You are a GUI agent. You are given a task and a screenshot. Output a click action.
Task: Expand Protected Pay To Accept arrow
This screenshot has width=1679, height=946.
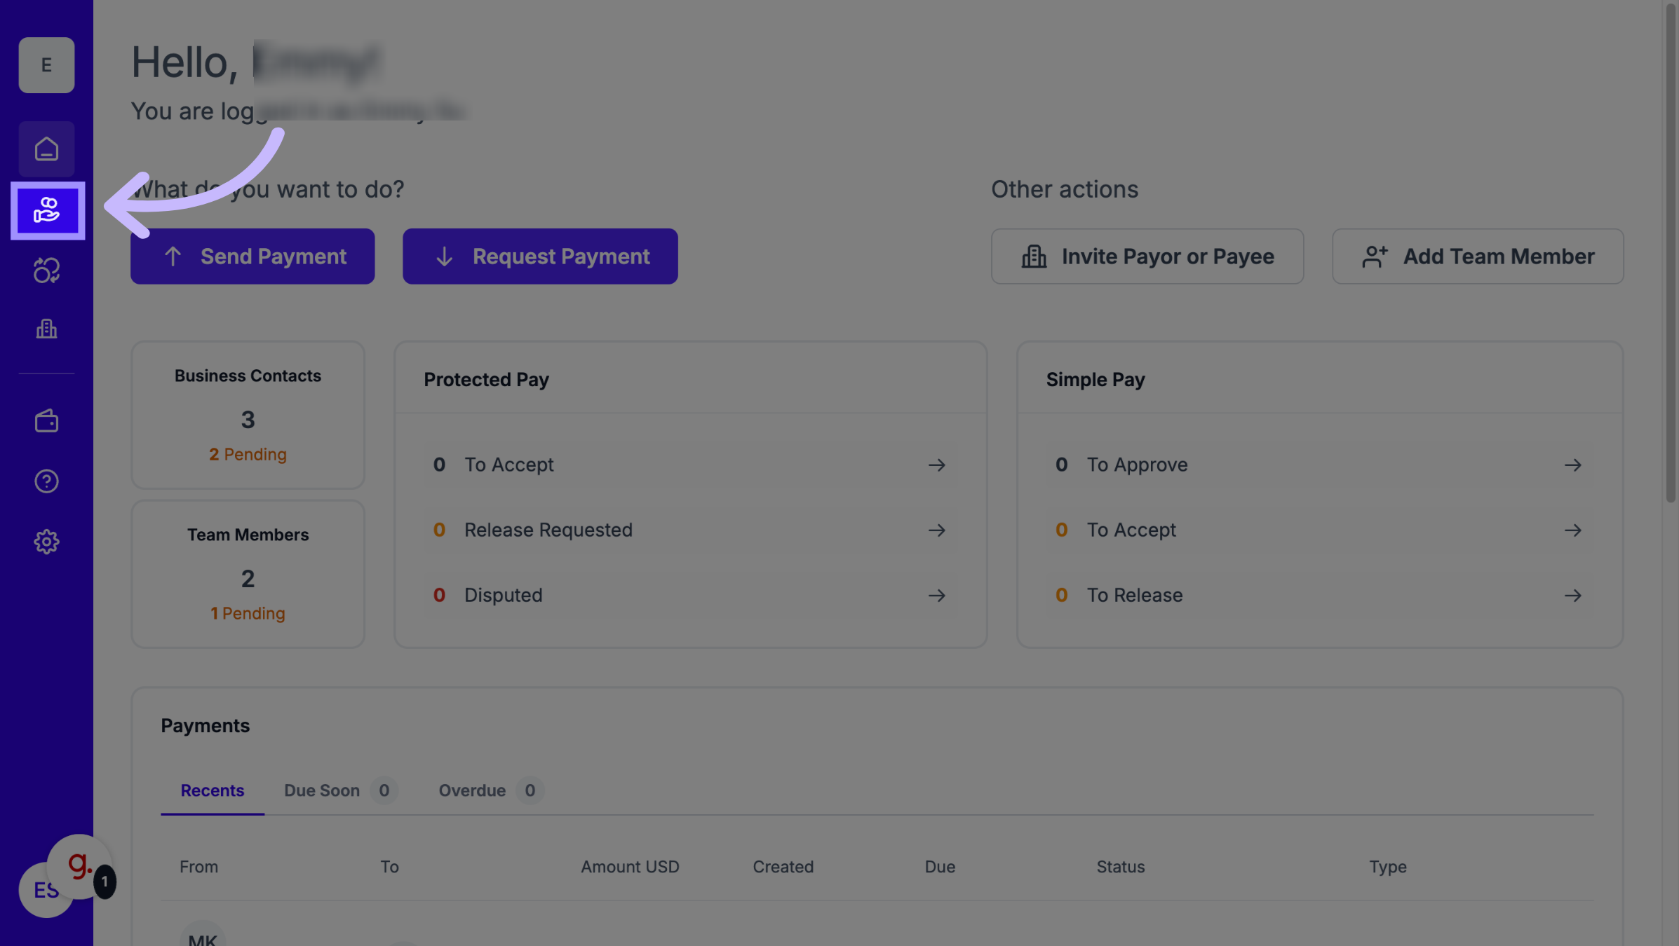[x=936, y=465]
